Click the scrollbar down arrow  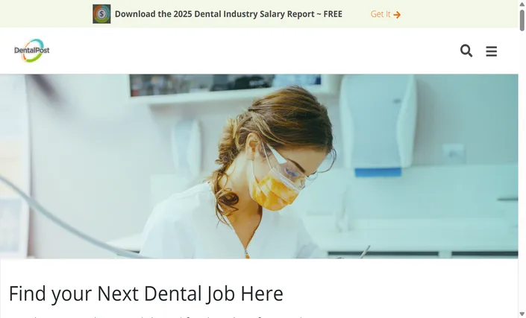[x=522, y=315]
